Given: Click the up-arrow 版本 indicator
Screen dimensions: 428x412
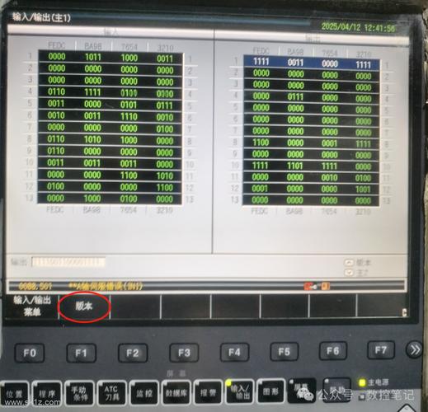Looking at the screenshot, I should (x=349, y=263).
